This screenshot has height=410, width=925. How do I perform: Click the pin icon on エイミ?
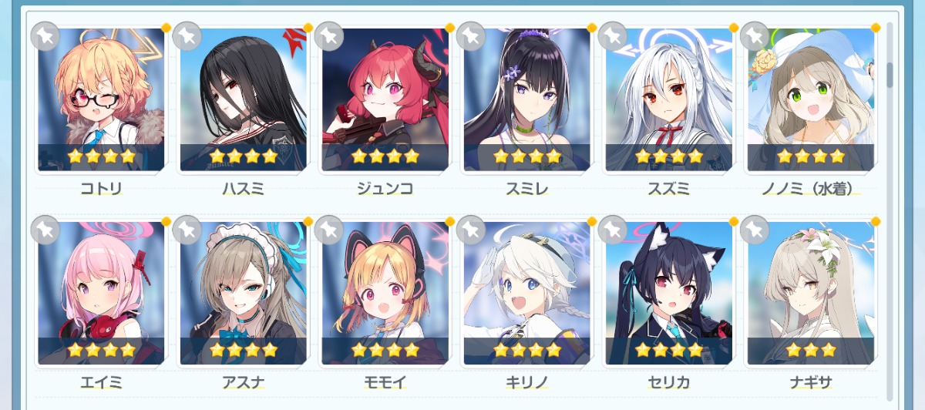coord(45,230)
